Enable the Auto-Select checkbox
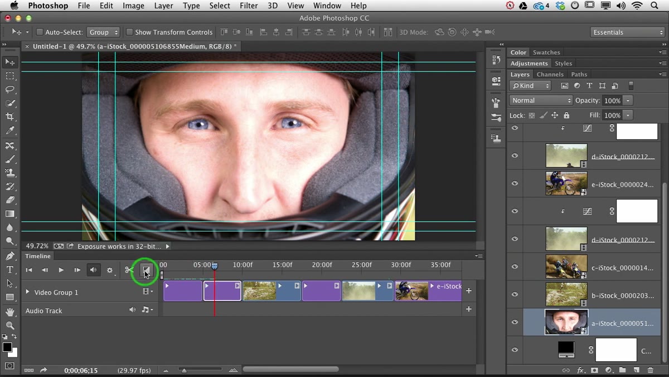The height and width of the screenshot is (377, 669). coord(40,32)
